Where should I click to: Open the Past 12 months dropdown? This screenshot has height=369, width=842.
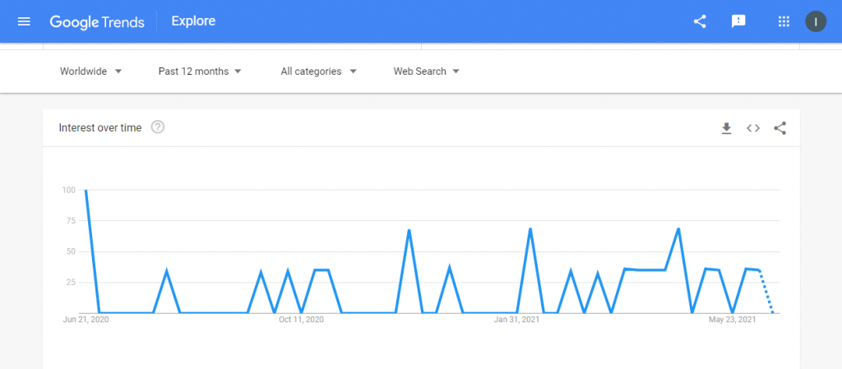(200, 71)
